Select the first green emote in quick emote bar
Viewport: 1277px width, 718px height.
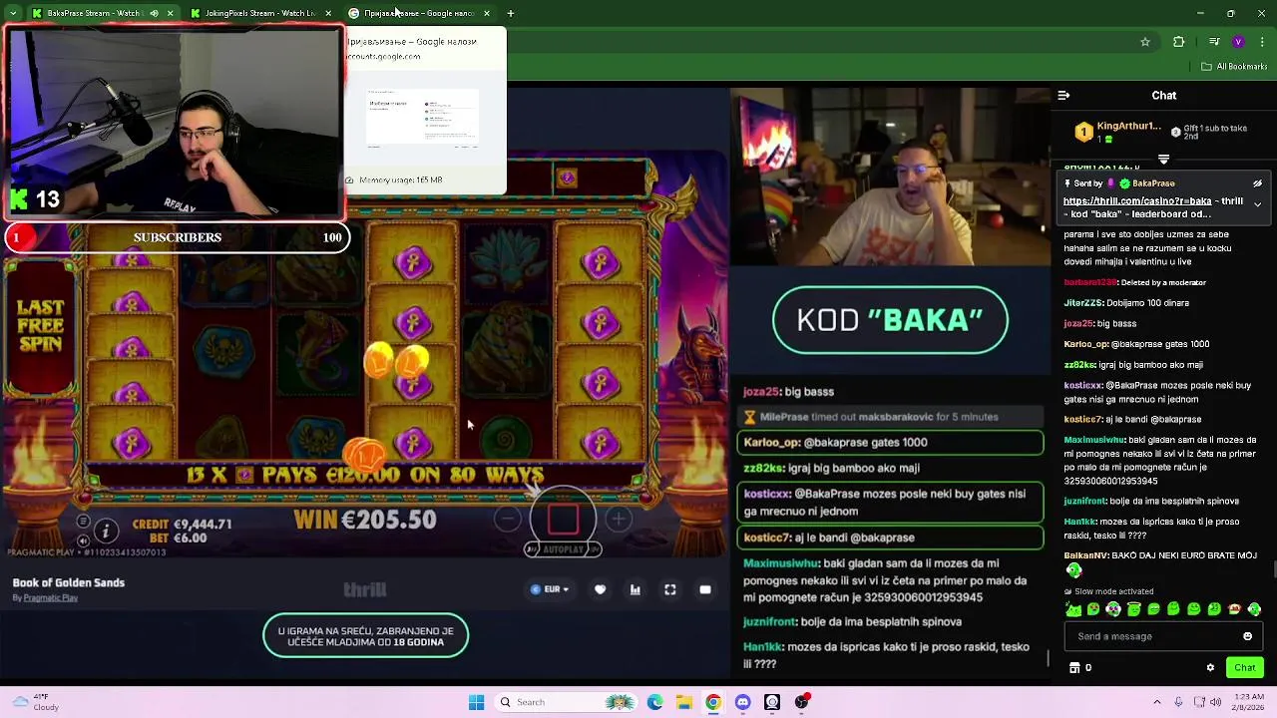point(1073,609)
